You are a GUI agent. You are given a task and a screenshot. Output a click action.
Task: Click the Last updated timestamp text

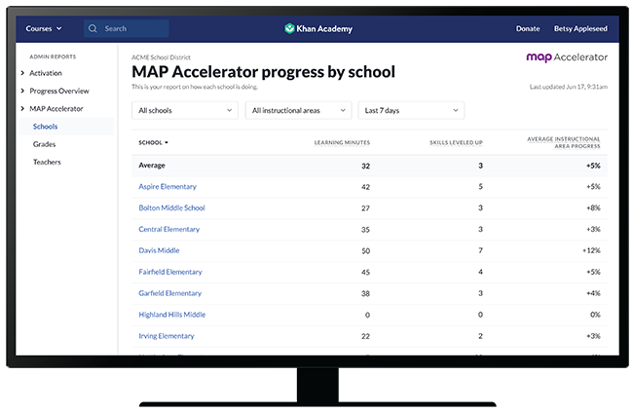(x=569, y=87)
